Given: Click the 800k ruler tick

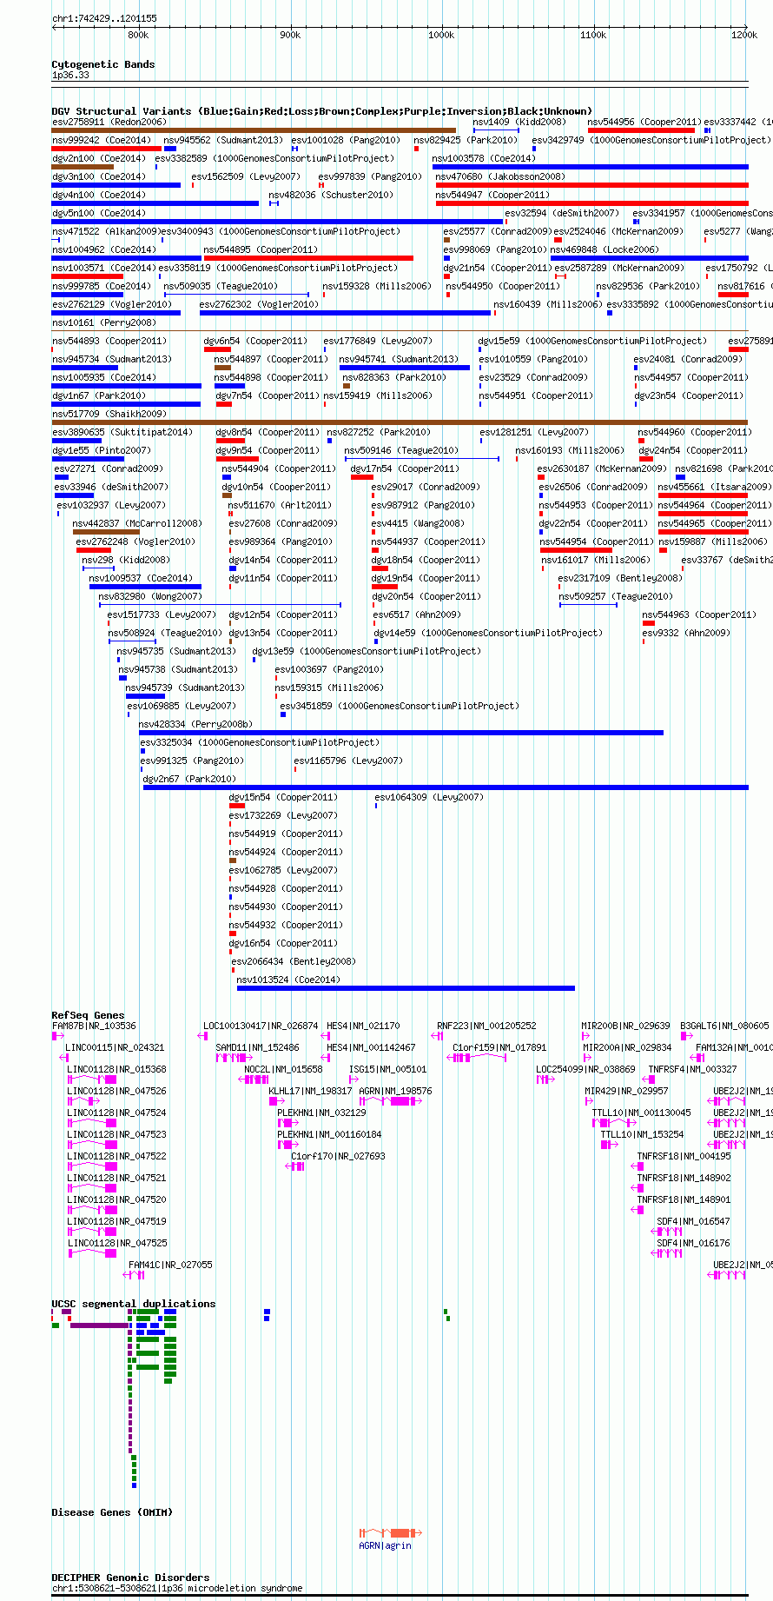Looking at the screenshot, I should 138,35.
